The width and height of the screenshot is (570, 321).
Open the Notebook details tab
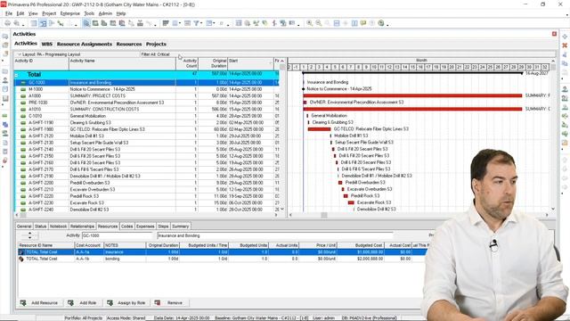click(58, 226)
